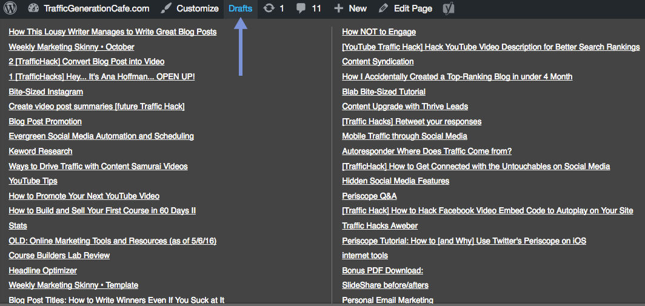Open Weekly Marketing Skinny October draft
645x306 pixels.
(72, 47)
